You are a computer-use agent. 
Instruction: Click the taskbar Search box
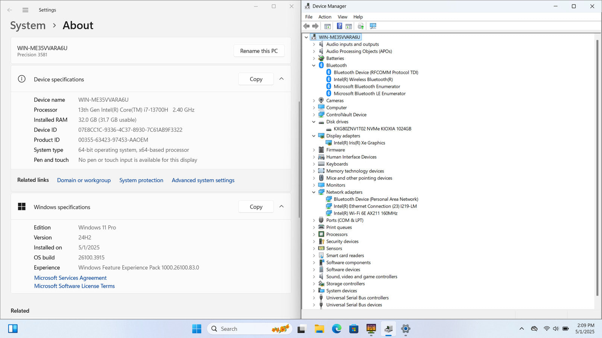coord(249,329)
